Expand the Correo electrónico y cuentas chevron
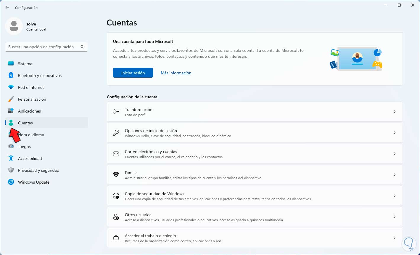The width and height of the screenshot is (420, 255). 395,154
